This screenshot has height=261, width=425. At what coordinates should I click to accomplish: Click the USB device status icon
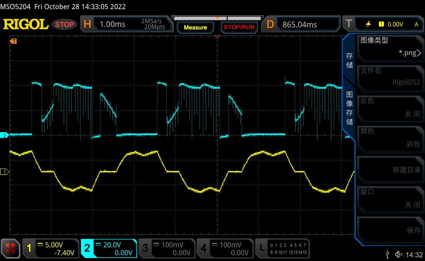388,254
